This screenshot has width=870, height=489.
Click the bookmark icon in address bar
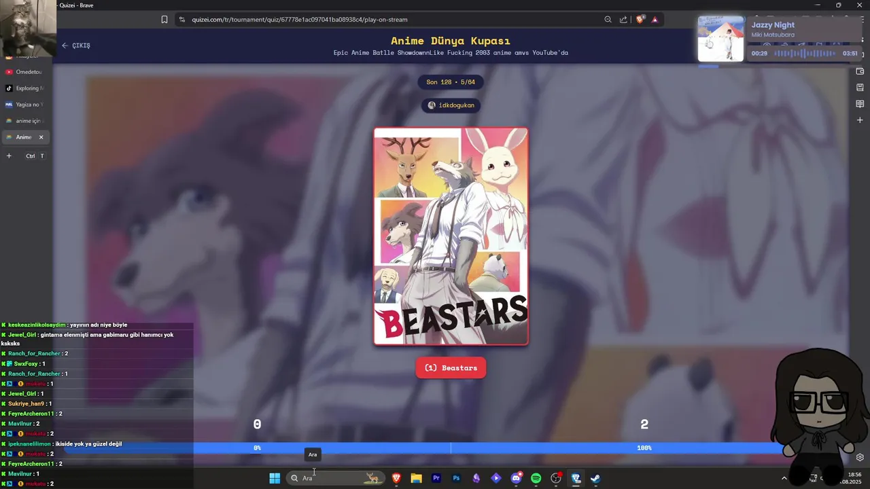pyautogui.click(x=164, y=20)
